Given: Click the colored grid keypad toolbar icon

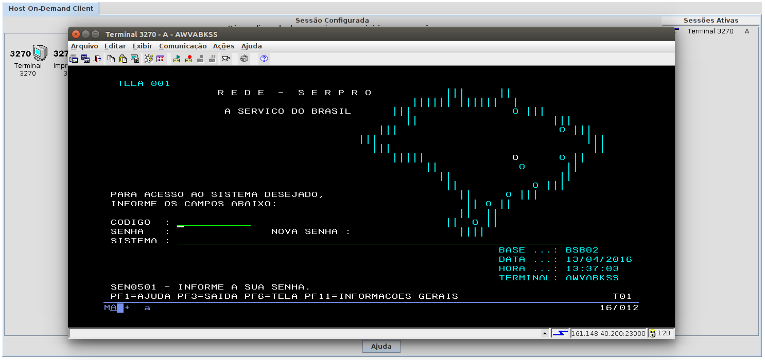Looking at the screenshot, I should (161, 59).
